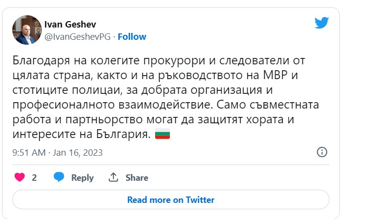Click the @IvanGeshevPG handle
Viewport: 379px width, 224px height.
[x=79, y=37]
